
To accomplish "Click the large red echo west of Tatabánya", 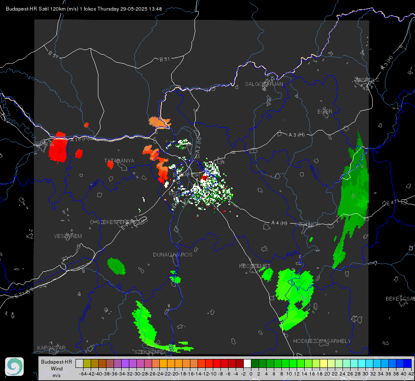I will (x=58, y=148).
